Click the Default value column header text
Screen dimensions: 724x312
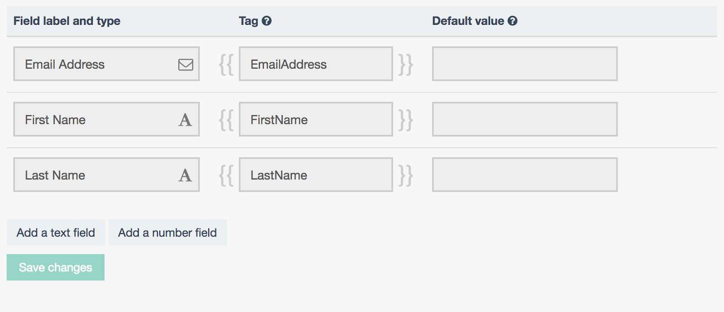point(467,21)
